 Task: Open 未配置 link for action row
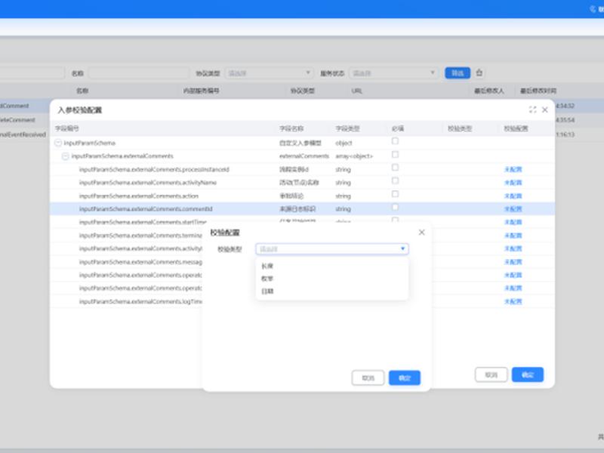[513, 196]
